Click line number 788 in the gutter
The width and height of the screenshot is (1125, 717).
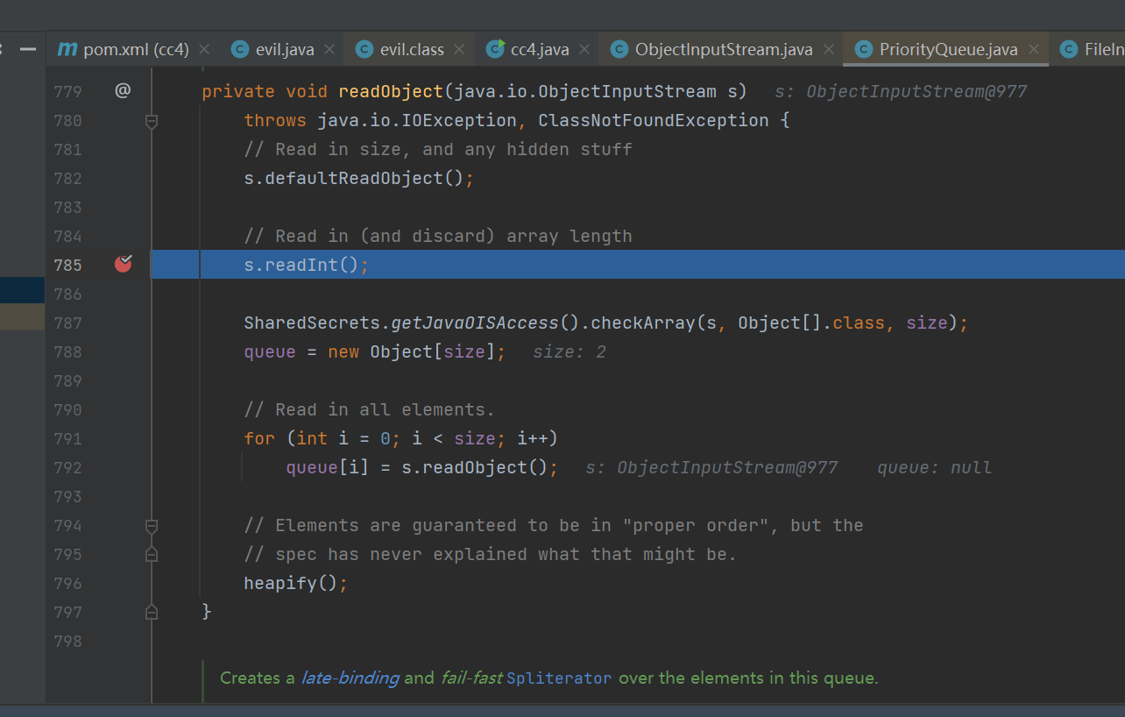(67, 351)
